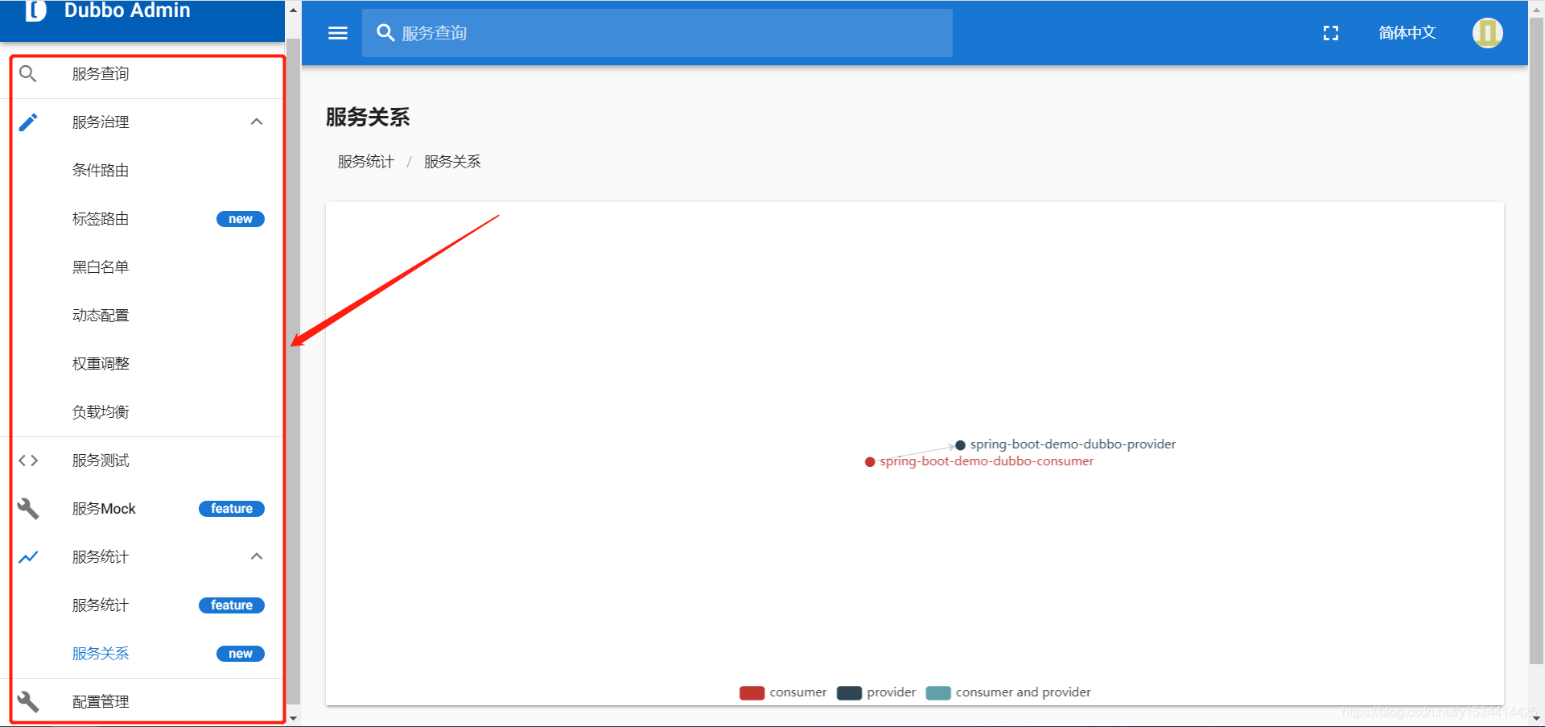
Task: Click the pencil icon beside 服务治理
Action: 28,122
